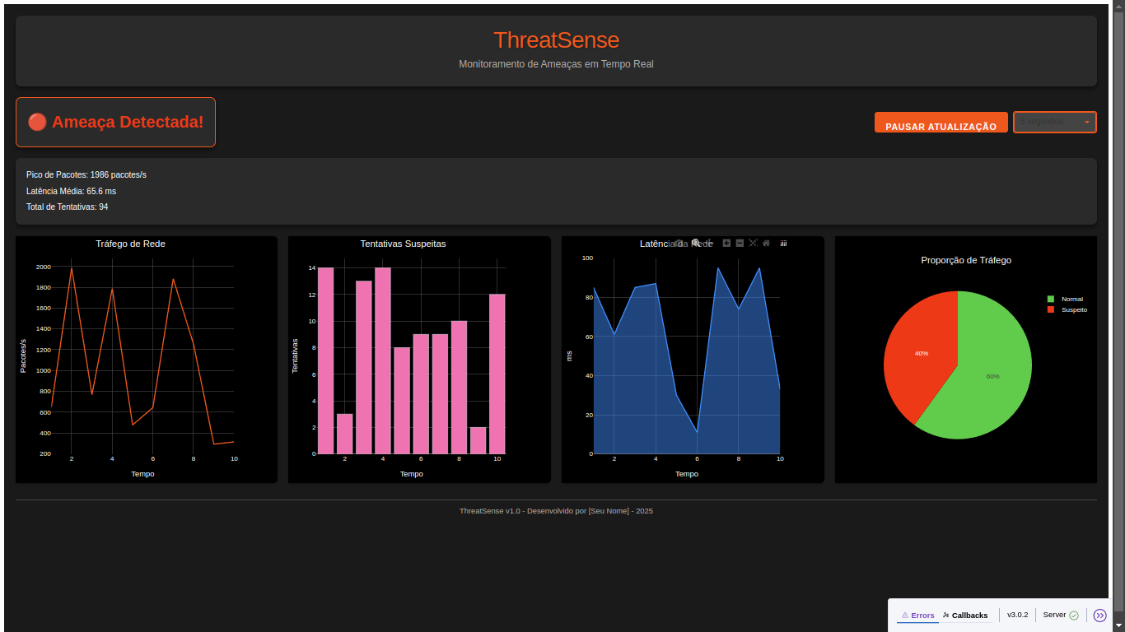This screenshot has width=1125, height=632.
Task: Click the v3.0.2 version label
Action: [1017, 615]
